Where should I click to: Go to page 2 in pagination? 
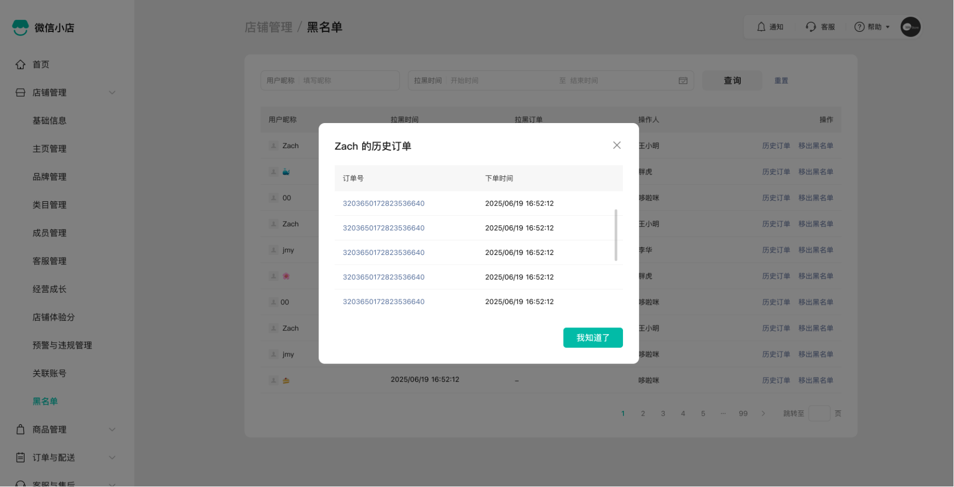643,413
